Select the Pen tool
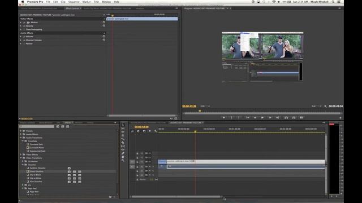Image resolution: width=362 pixels, height=203 pixels. point(123,153)
